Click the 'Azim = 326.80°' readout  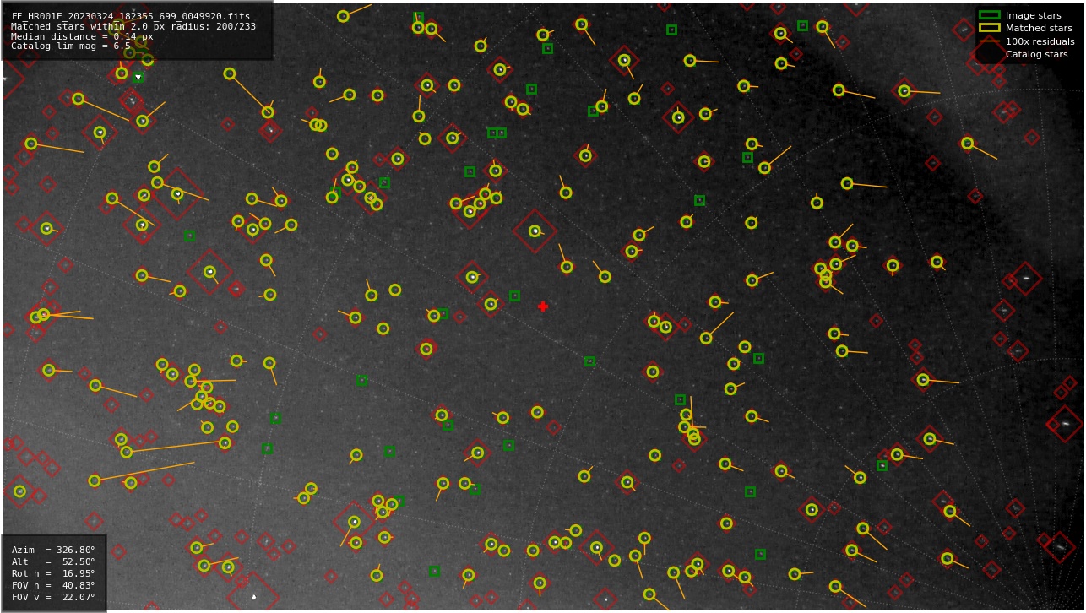[53, 550]
